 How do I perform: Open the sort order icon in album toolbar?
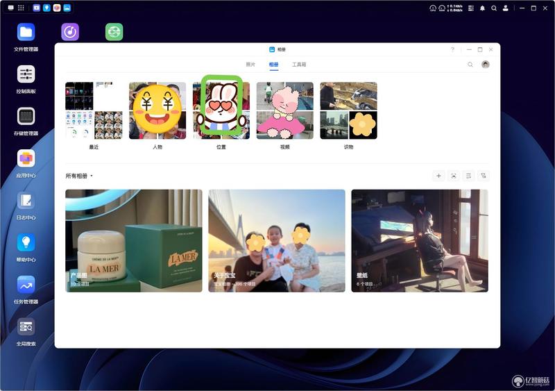pos(469,176)
